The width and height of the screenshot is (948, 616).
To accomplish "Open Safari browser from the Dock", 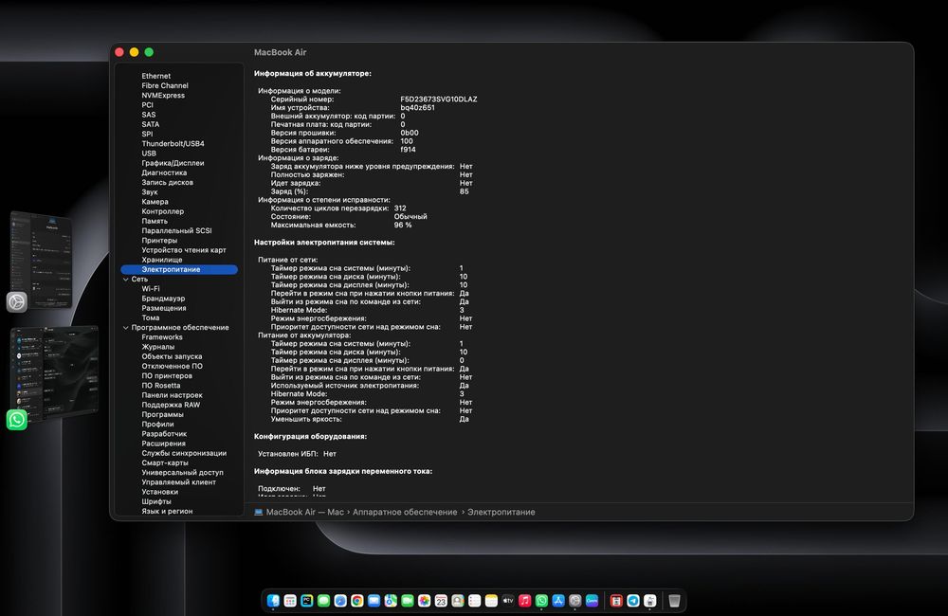I will (340, 600).
